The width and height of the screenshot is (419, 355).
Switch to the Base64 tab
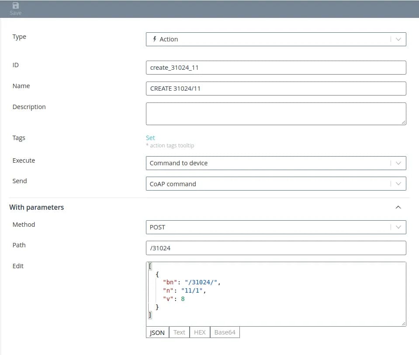point(225,332)
